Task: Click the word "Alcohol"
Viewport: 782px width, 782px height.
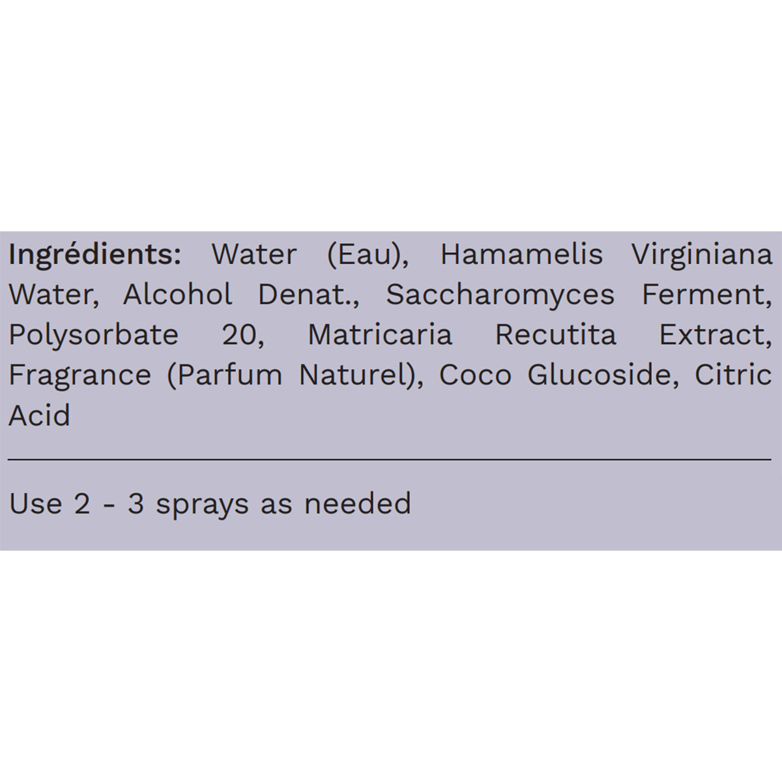Action: coord(177,295)
